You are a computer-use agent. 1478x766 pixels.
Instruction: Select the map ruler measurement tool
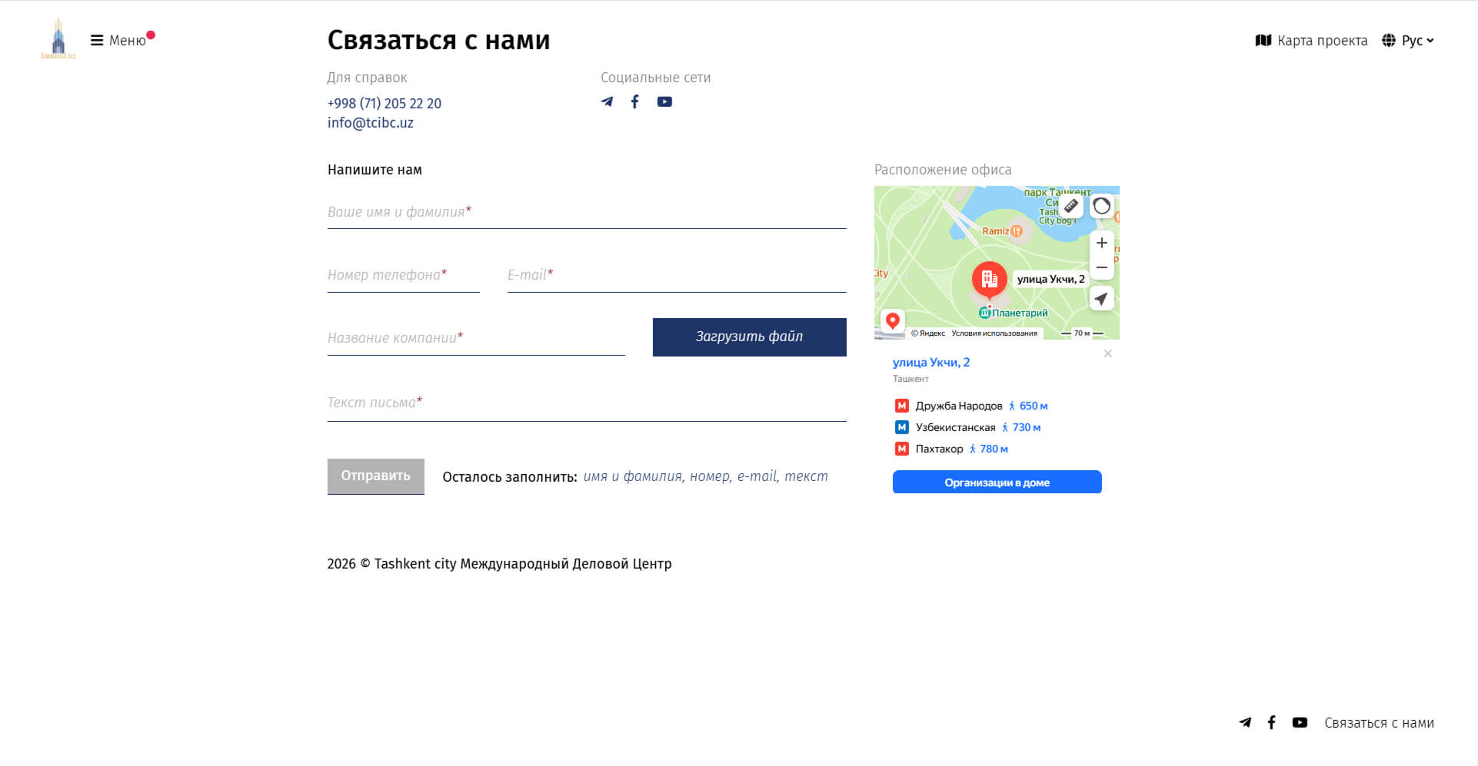coord(1071,206)
